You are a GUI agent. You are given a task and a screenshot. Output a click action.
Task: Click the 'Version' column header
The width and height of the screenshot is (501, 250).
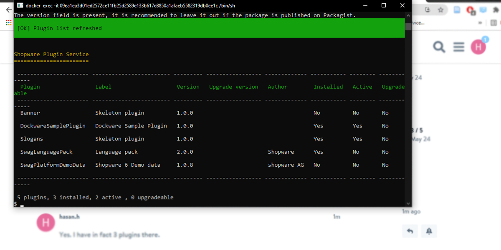coord(188,87)
